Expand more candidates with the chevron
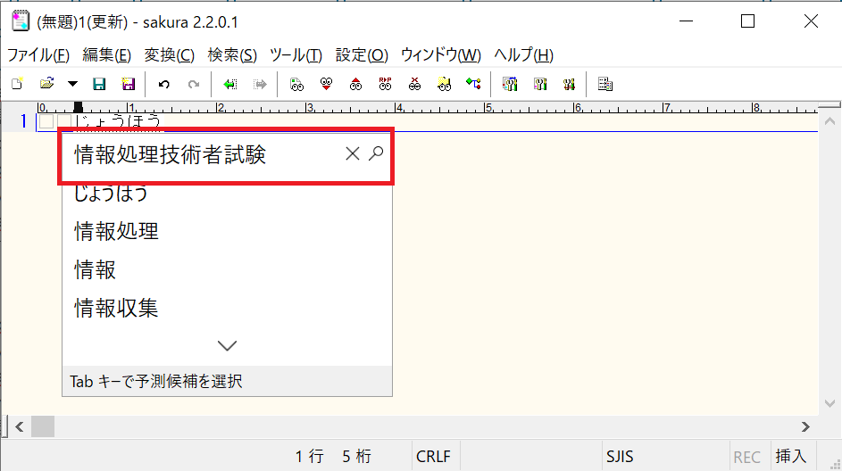The height and width of the screenshot is (471, 842). [x=227, y=346]
